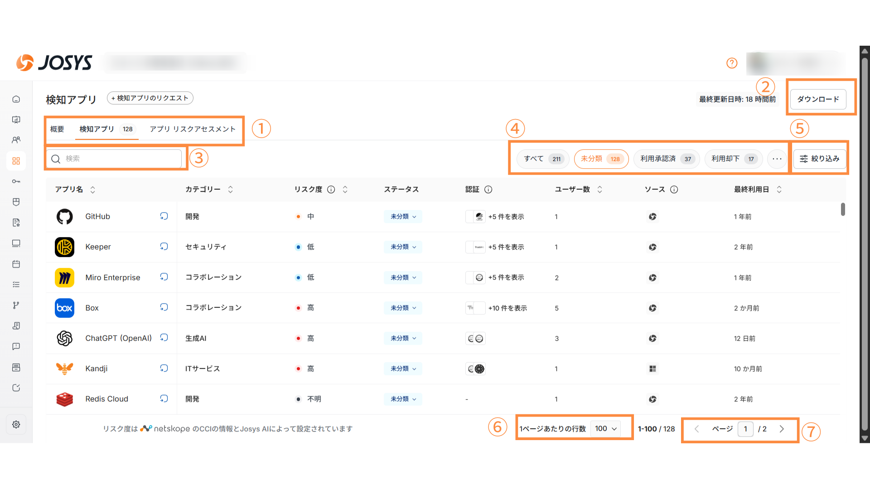Expand the more filters ellipsis
Screen dimensions: 870x489
pos(777,159)
